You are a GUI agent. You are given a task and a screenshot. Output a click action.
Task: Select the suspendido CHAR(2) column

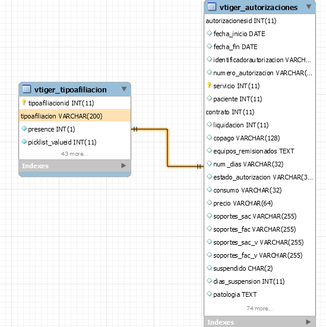[x=259, y=268]
